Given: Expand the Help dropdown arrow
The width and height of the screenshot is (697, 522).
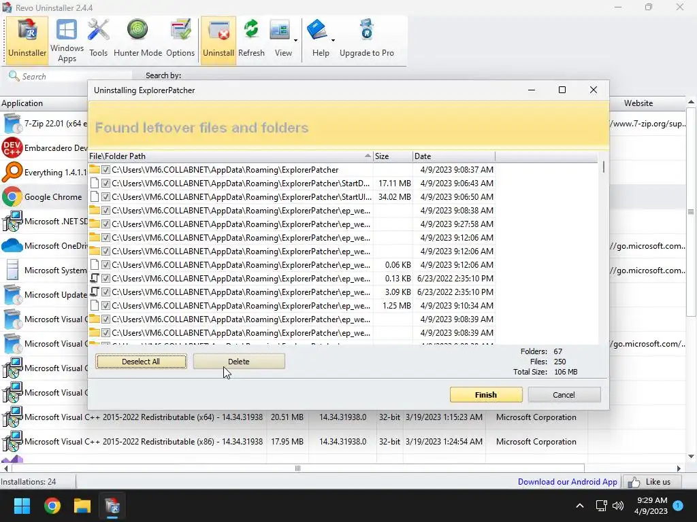Looking at the screenshot, I should 333,40.
